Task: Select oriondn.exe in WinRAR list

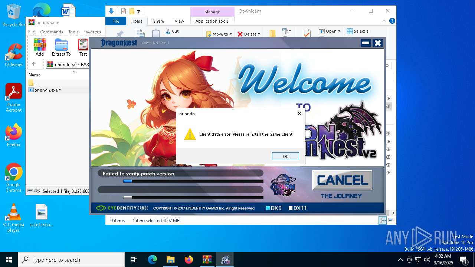Action: (58, 90)
